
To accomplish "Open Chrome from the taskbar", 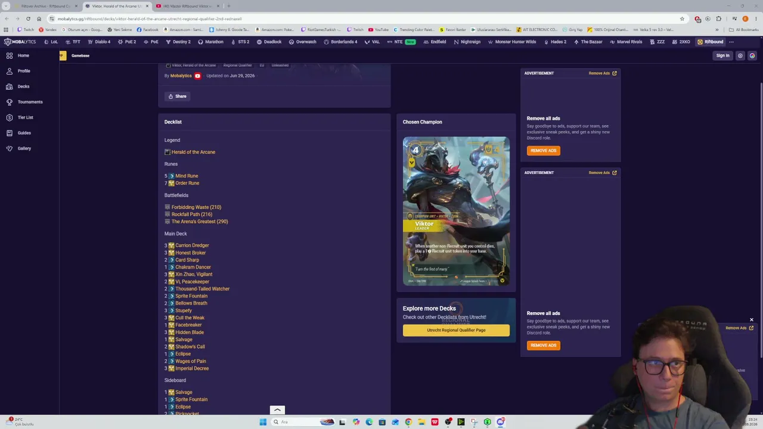I will [x=408, y=422].
